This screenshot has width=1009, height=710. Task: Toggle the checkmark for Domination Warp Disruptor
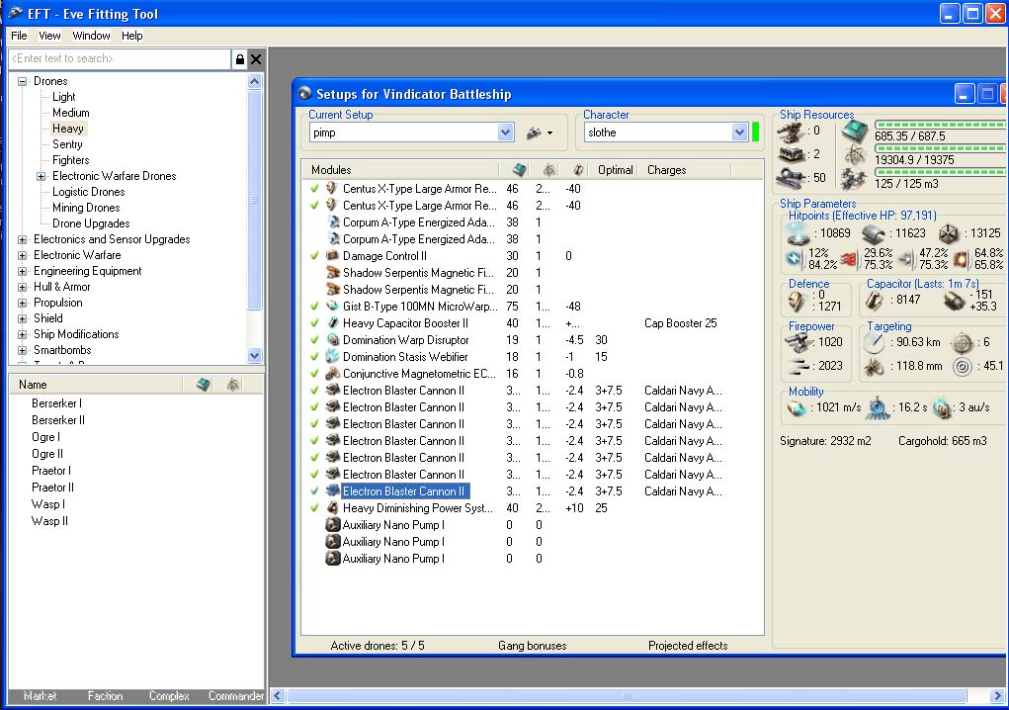click(314, 340)
